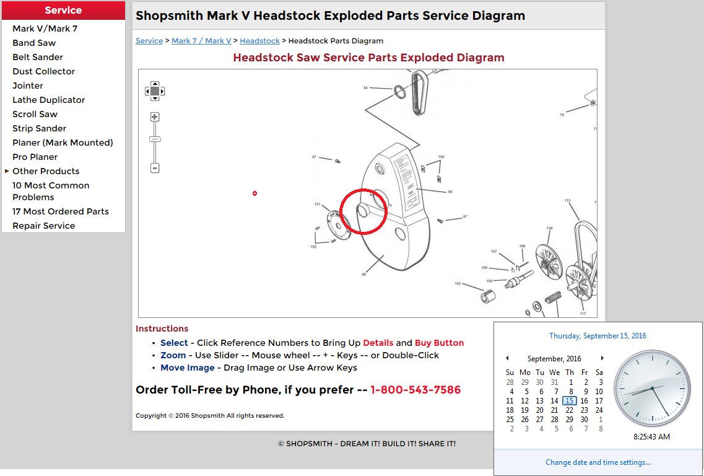Select Dust Collector in sidebar
704x476 pixels.
[43, 71]
